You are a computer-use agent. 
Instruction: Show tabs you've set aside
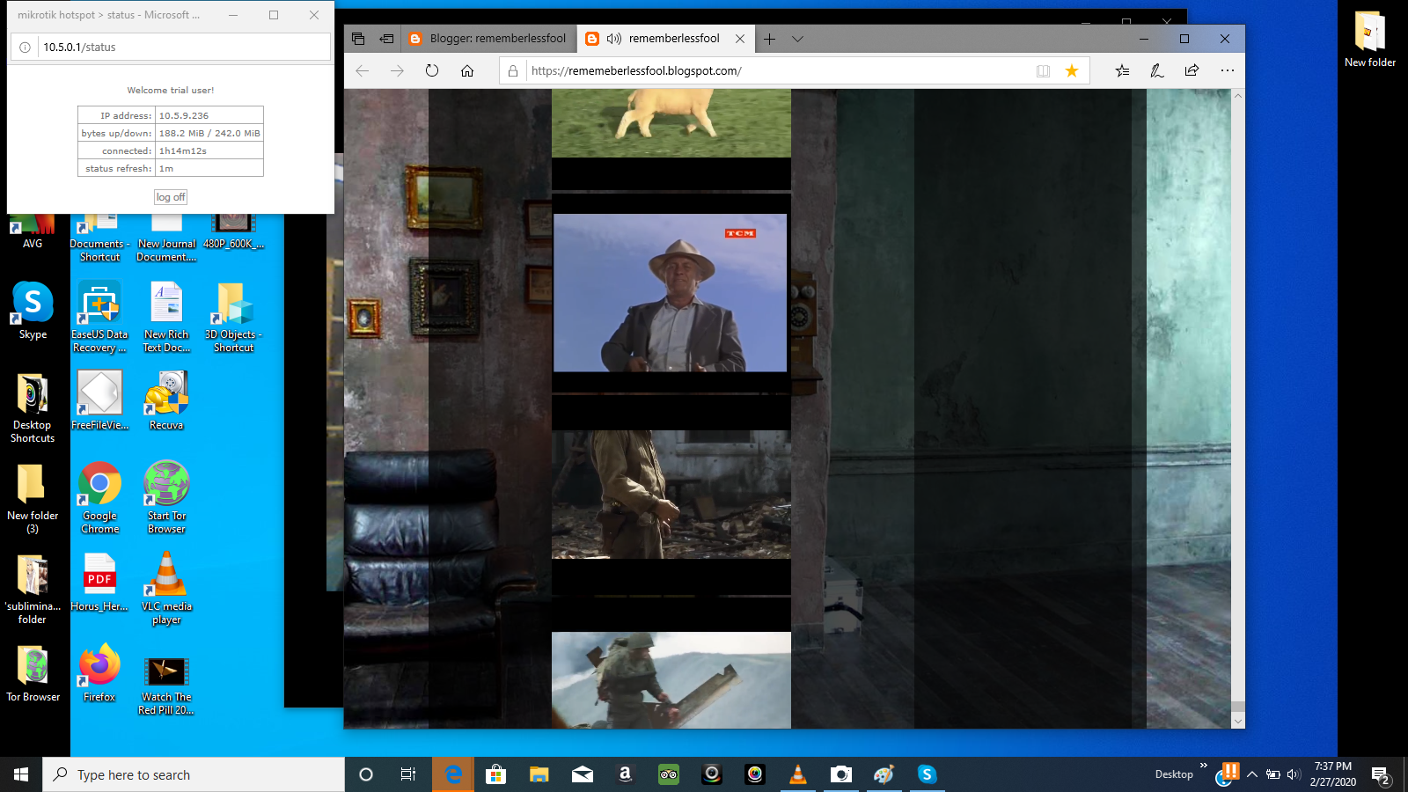(x=358, y=39)
